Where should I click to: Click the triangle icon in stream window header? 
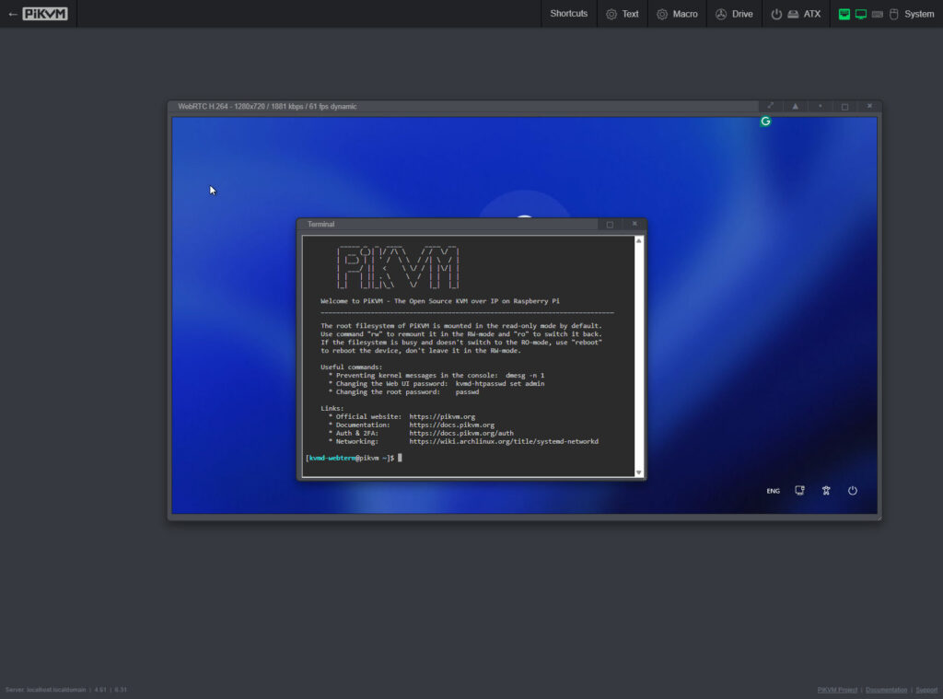tap(796, 106)
